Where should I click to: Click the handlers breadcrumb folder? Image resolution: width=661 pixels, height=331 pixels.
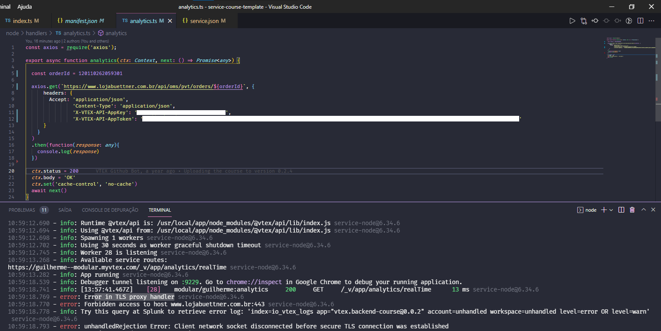coord(36,33)
